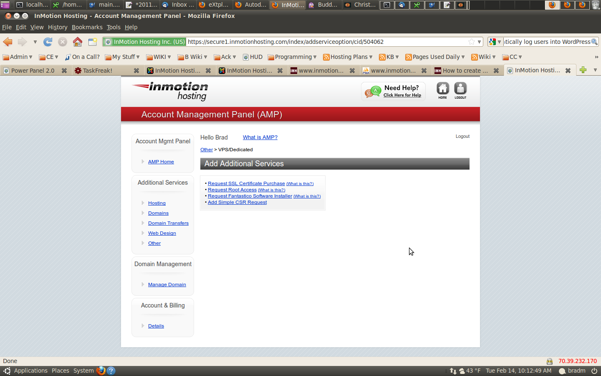Close the Power Panel 2.0 tab
The height and width of the screenshot is (376, 601).
click(64, 71)
